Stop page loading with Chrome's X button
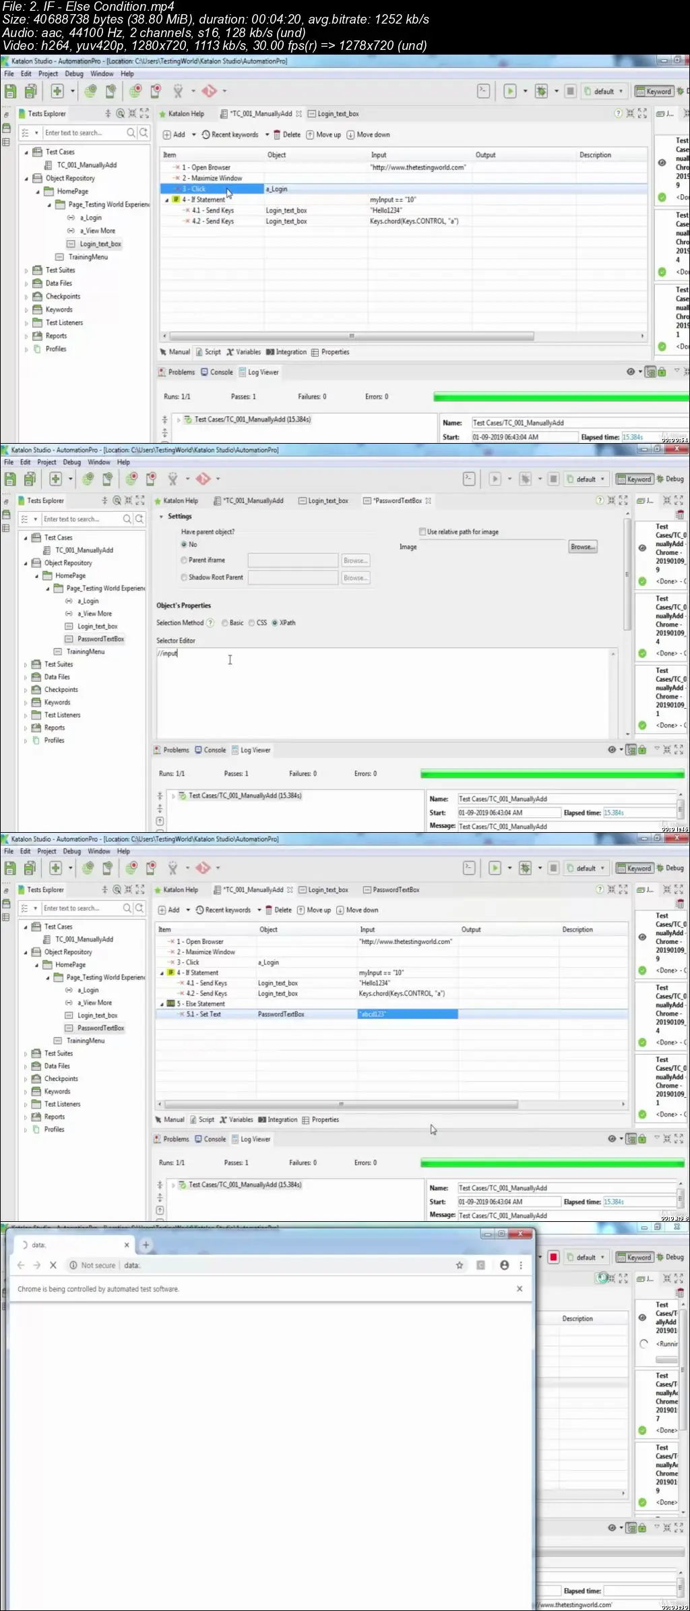The width and height of the screenshot is (690, 1611). pyautogui.click(x=53, y=1265)
